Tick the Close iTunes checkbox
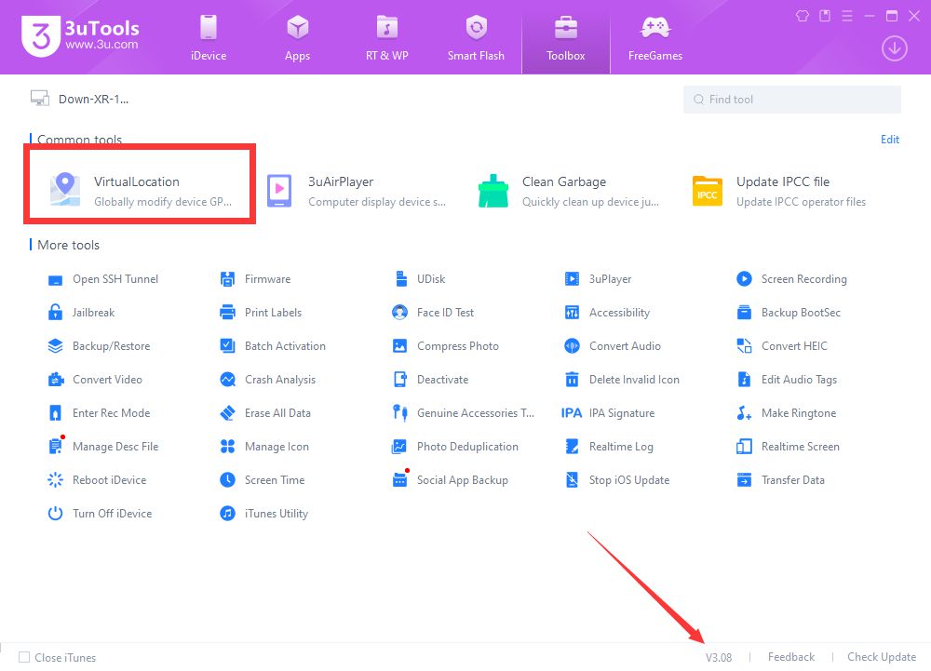 pos(24,657)
